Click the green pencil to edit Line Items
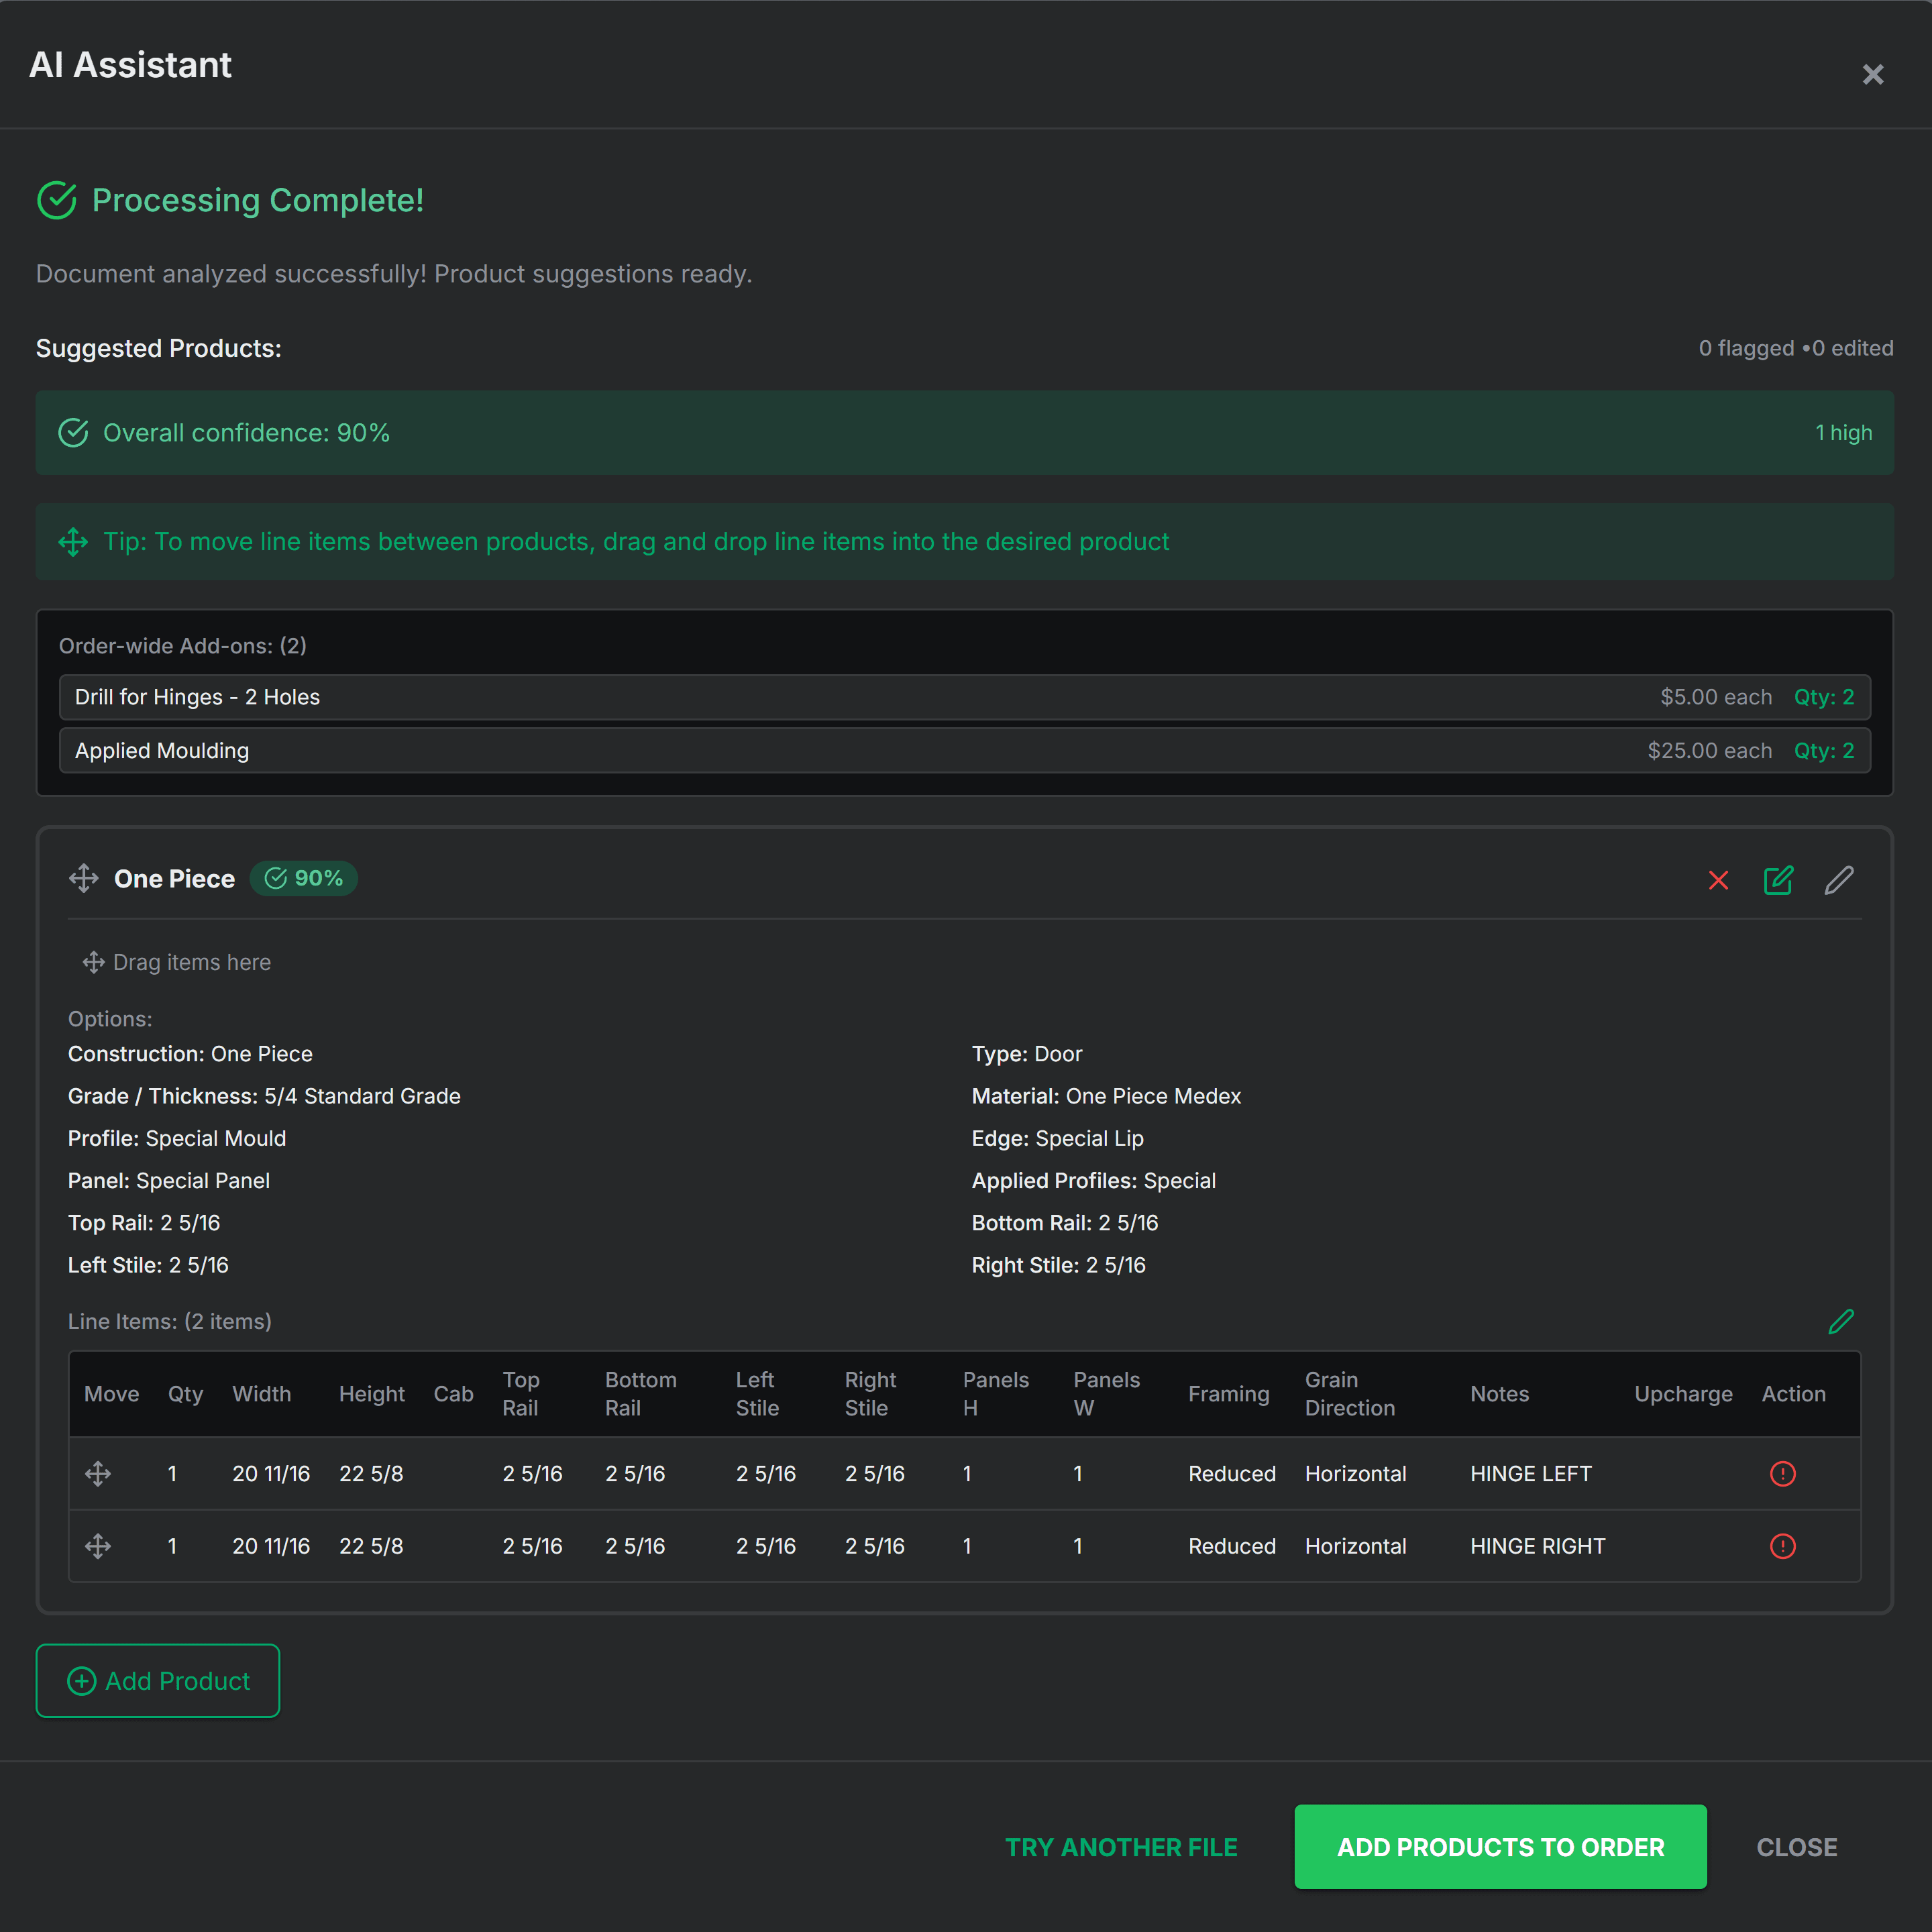 1841,1321
